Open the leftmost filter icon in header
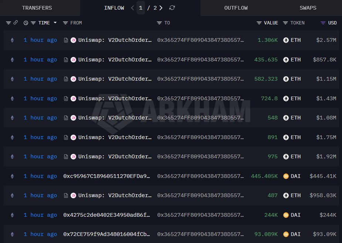This screenshot has width=342, height=243. point(8,23)
